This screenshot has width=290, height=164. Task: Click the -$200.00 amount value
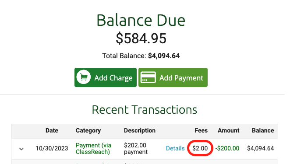point(227,148)
